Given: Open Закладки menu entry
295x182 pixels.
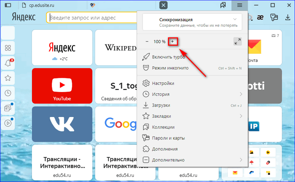Looking at the screenshot, I should click(x=192, y=116).
